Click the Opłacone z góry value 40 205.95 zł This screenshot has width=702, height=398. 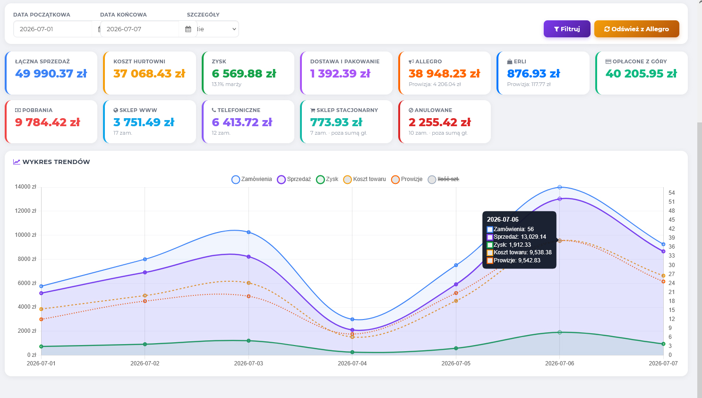coord(641,74)
